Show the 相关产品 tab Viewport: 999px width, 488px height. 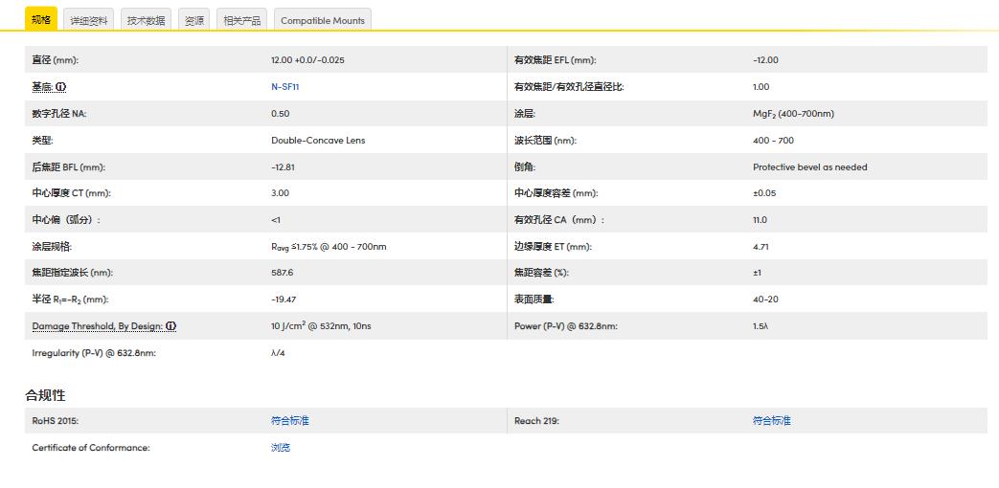[242, 20]
